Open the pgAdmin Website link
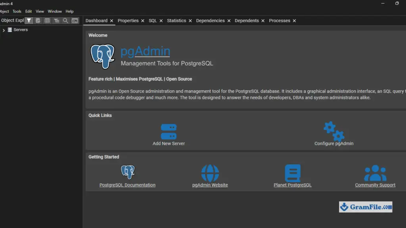The width and height of the screenshot is (406, 228). pos(210,185)
